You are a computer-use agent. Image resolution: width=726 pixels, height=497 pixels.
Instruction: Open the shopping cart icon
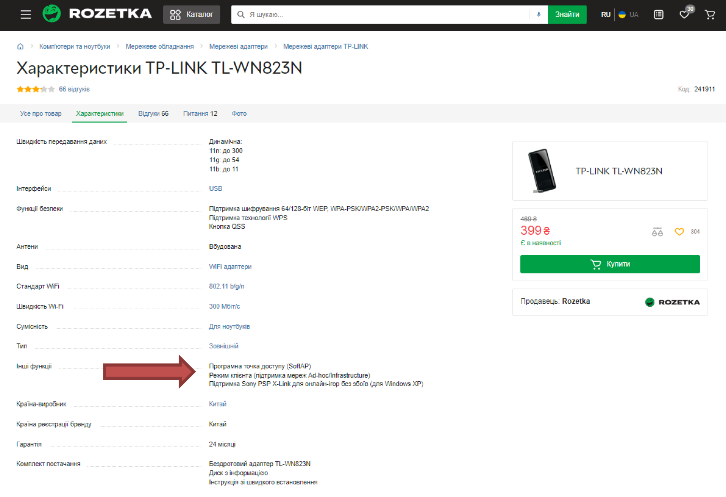(710, 14)
